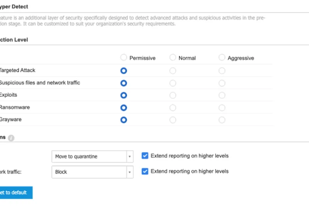Set Ransomware protection to Aggressive
Viewport: 309px width, 206px height.
coord(222,108)
